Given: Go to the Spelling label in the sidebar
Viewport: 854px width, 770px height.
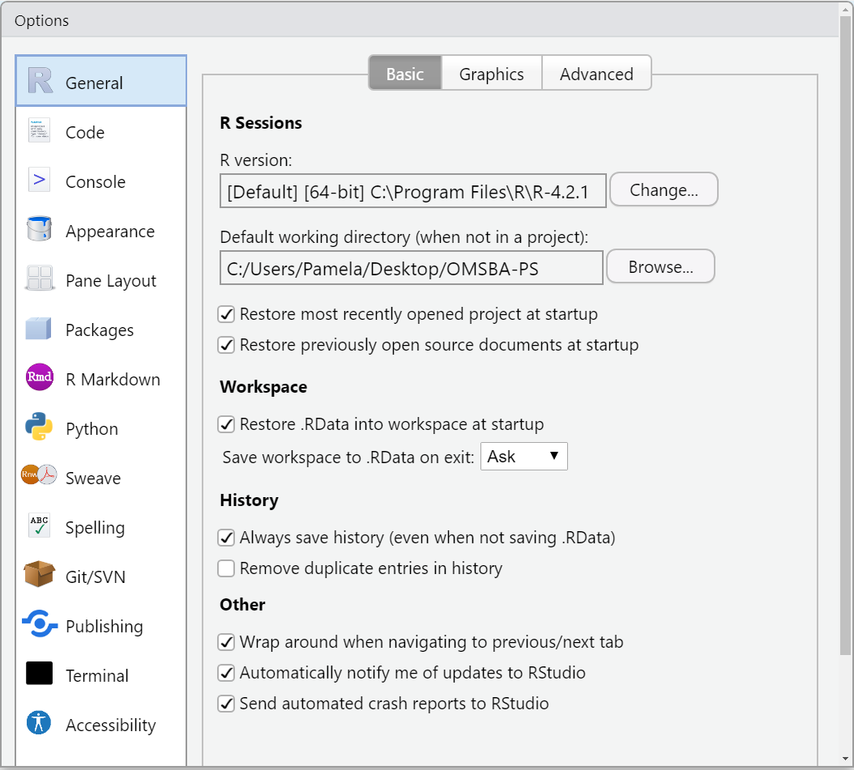Looking at the screenshot, I should click(x=95, y=528).
